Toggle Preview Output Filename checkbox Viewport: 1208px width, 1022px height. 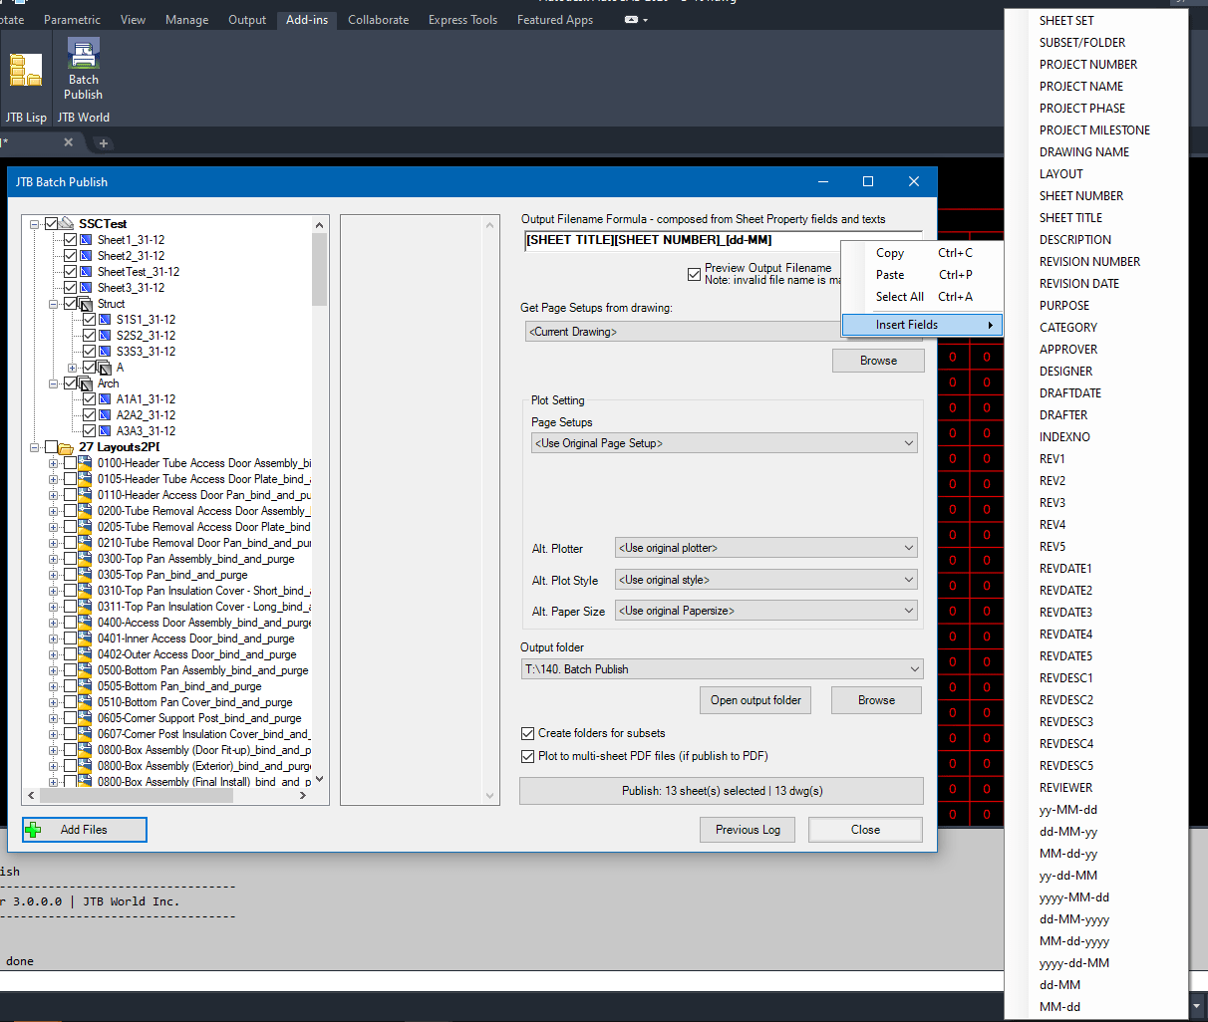(x=694, y=274)
